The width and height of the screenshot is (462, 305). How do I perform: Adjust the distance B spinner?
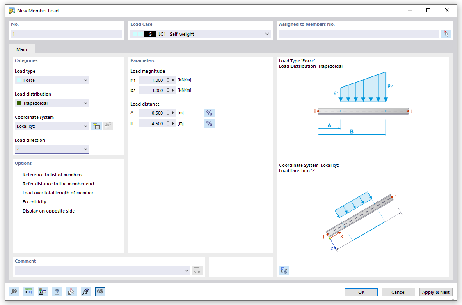tap(168, 123)
